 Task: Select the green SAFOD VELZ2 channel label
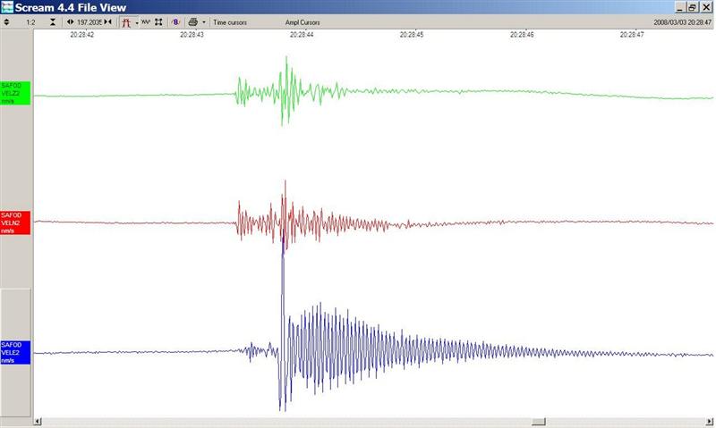[15, 93]
